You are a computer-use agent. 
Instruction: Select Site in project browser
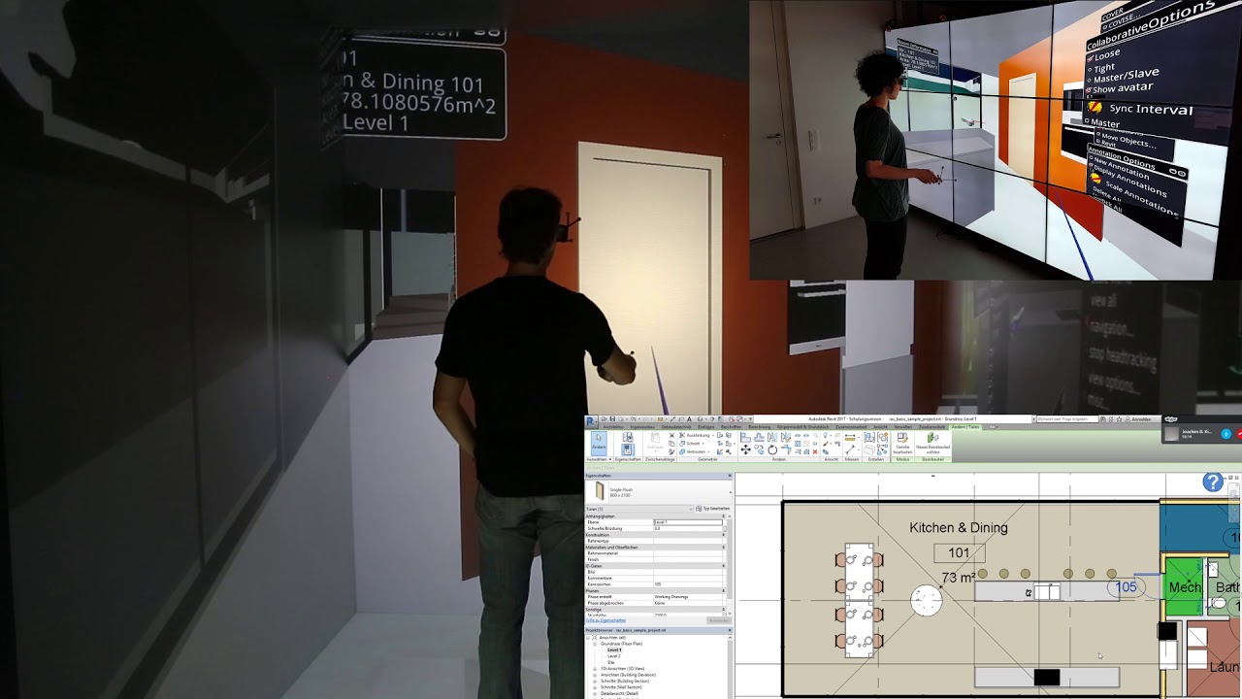pyautogui.click(x=611, y=662)
